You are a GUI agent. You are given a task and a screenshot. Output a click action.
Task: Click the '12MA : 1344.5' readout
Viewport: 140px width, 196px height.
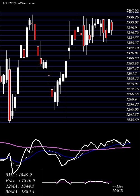coord(20,186)
